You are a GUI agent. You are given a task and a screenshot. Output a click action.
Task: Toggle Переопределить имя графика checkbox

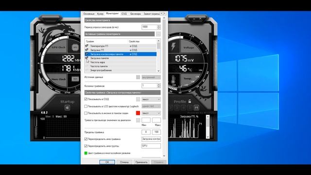(x=86, y=139)
